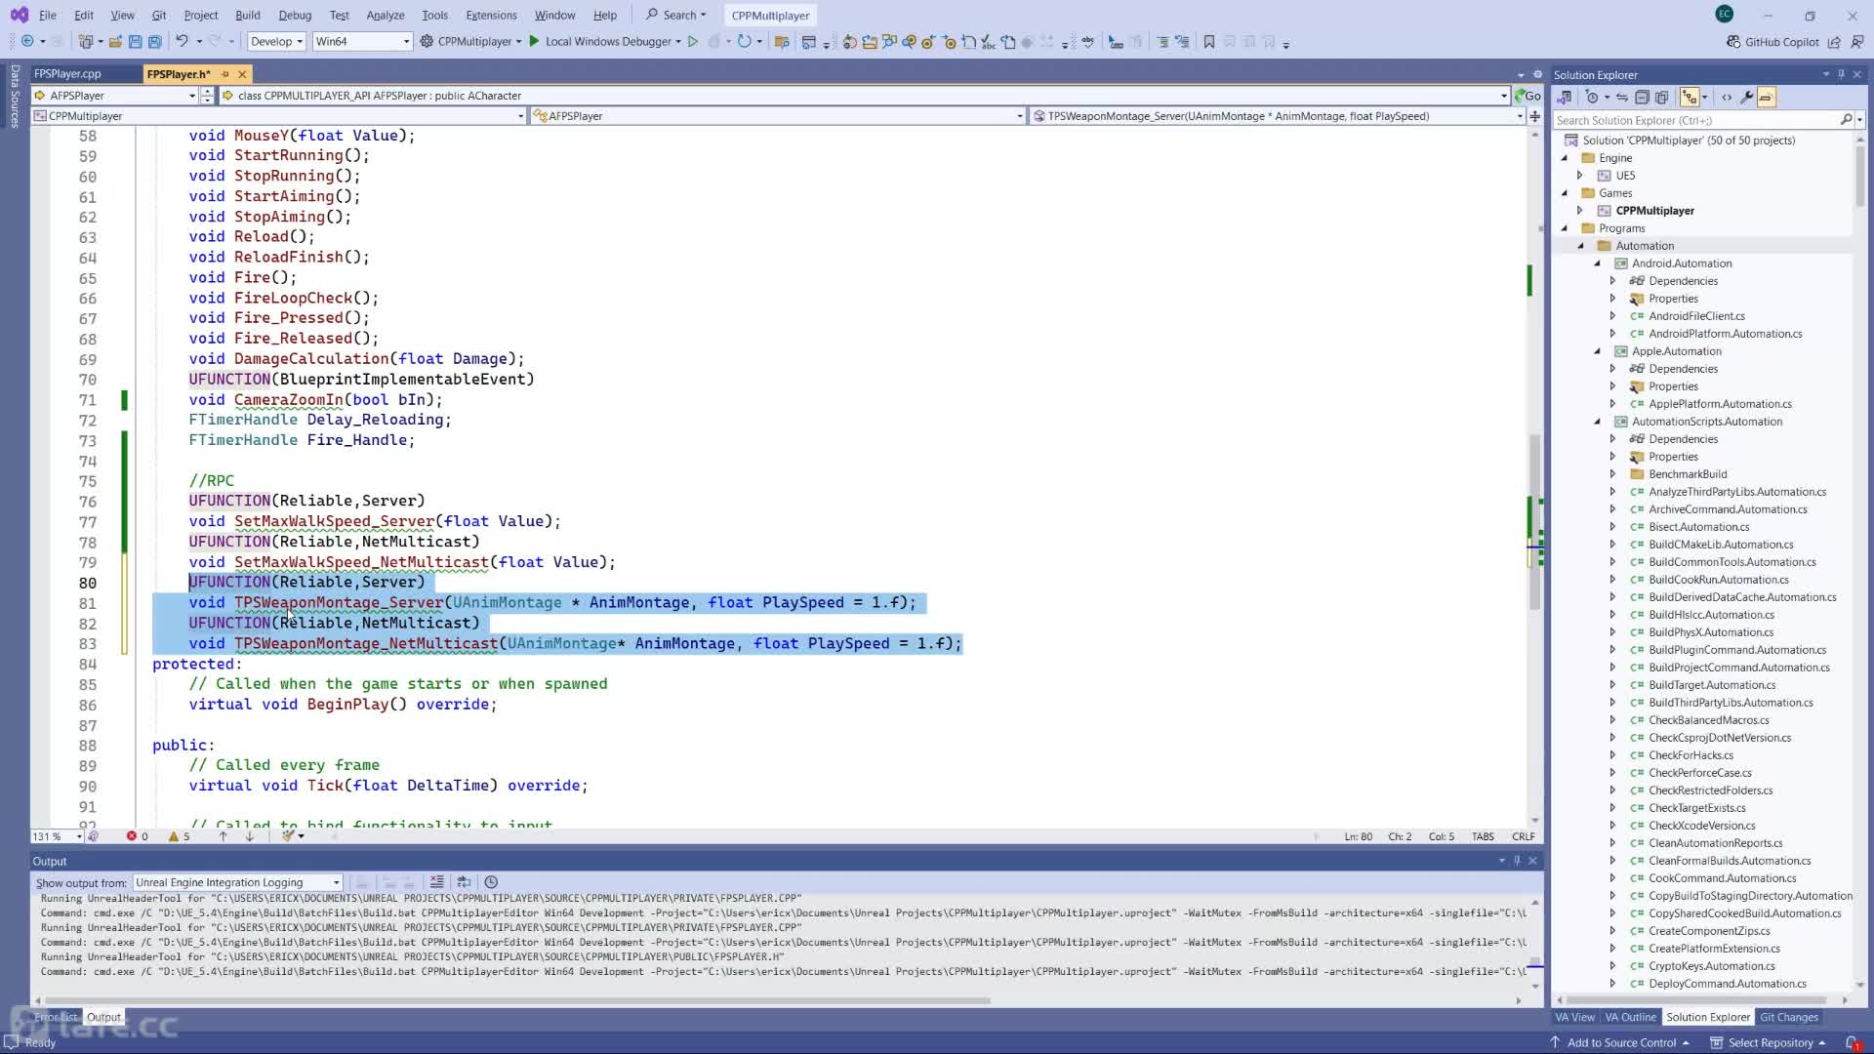1874x1054 pixels.
Task: Toggle Preview Selected Items icon
Action: click(x=1767, y=97)
